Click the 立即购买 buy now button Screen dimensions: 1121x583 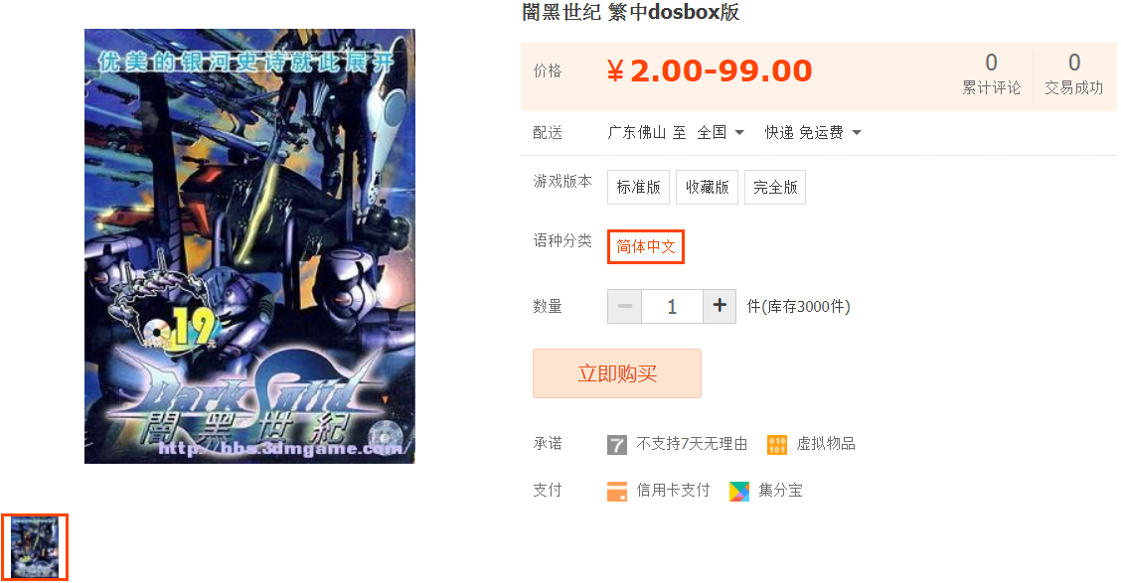pos(617,373)
